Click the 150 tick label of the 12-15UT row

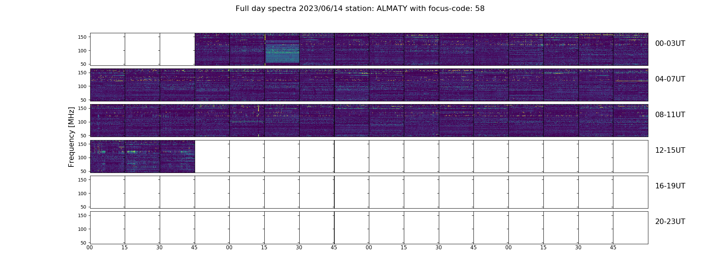tap(83, 144)
